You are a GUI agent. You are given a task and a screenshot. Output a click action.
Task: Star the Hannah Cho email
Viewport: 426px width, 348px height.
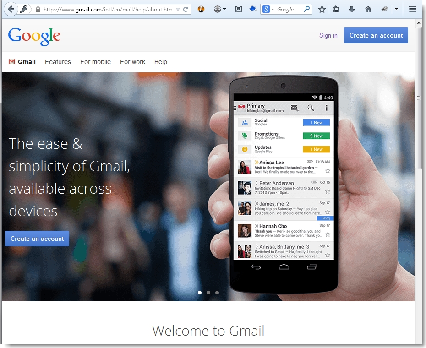[x=328, y=234]
